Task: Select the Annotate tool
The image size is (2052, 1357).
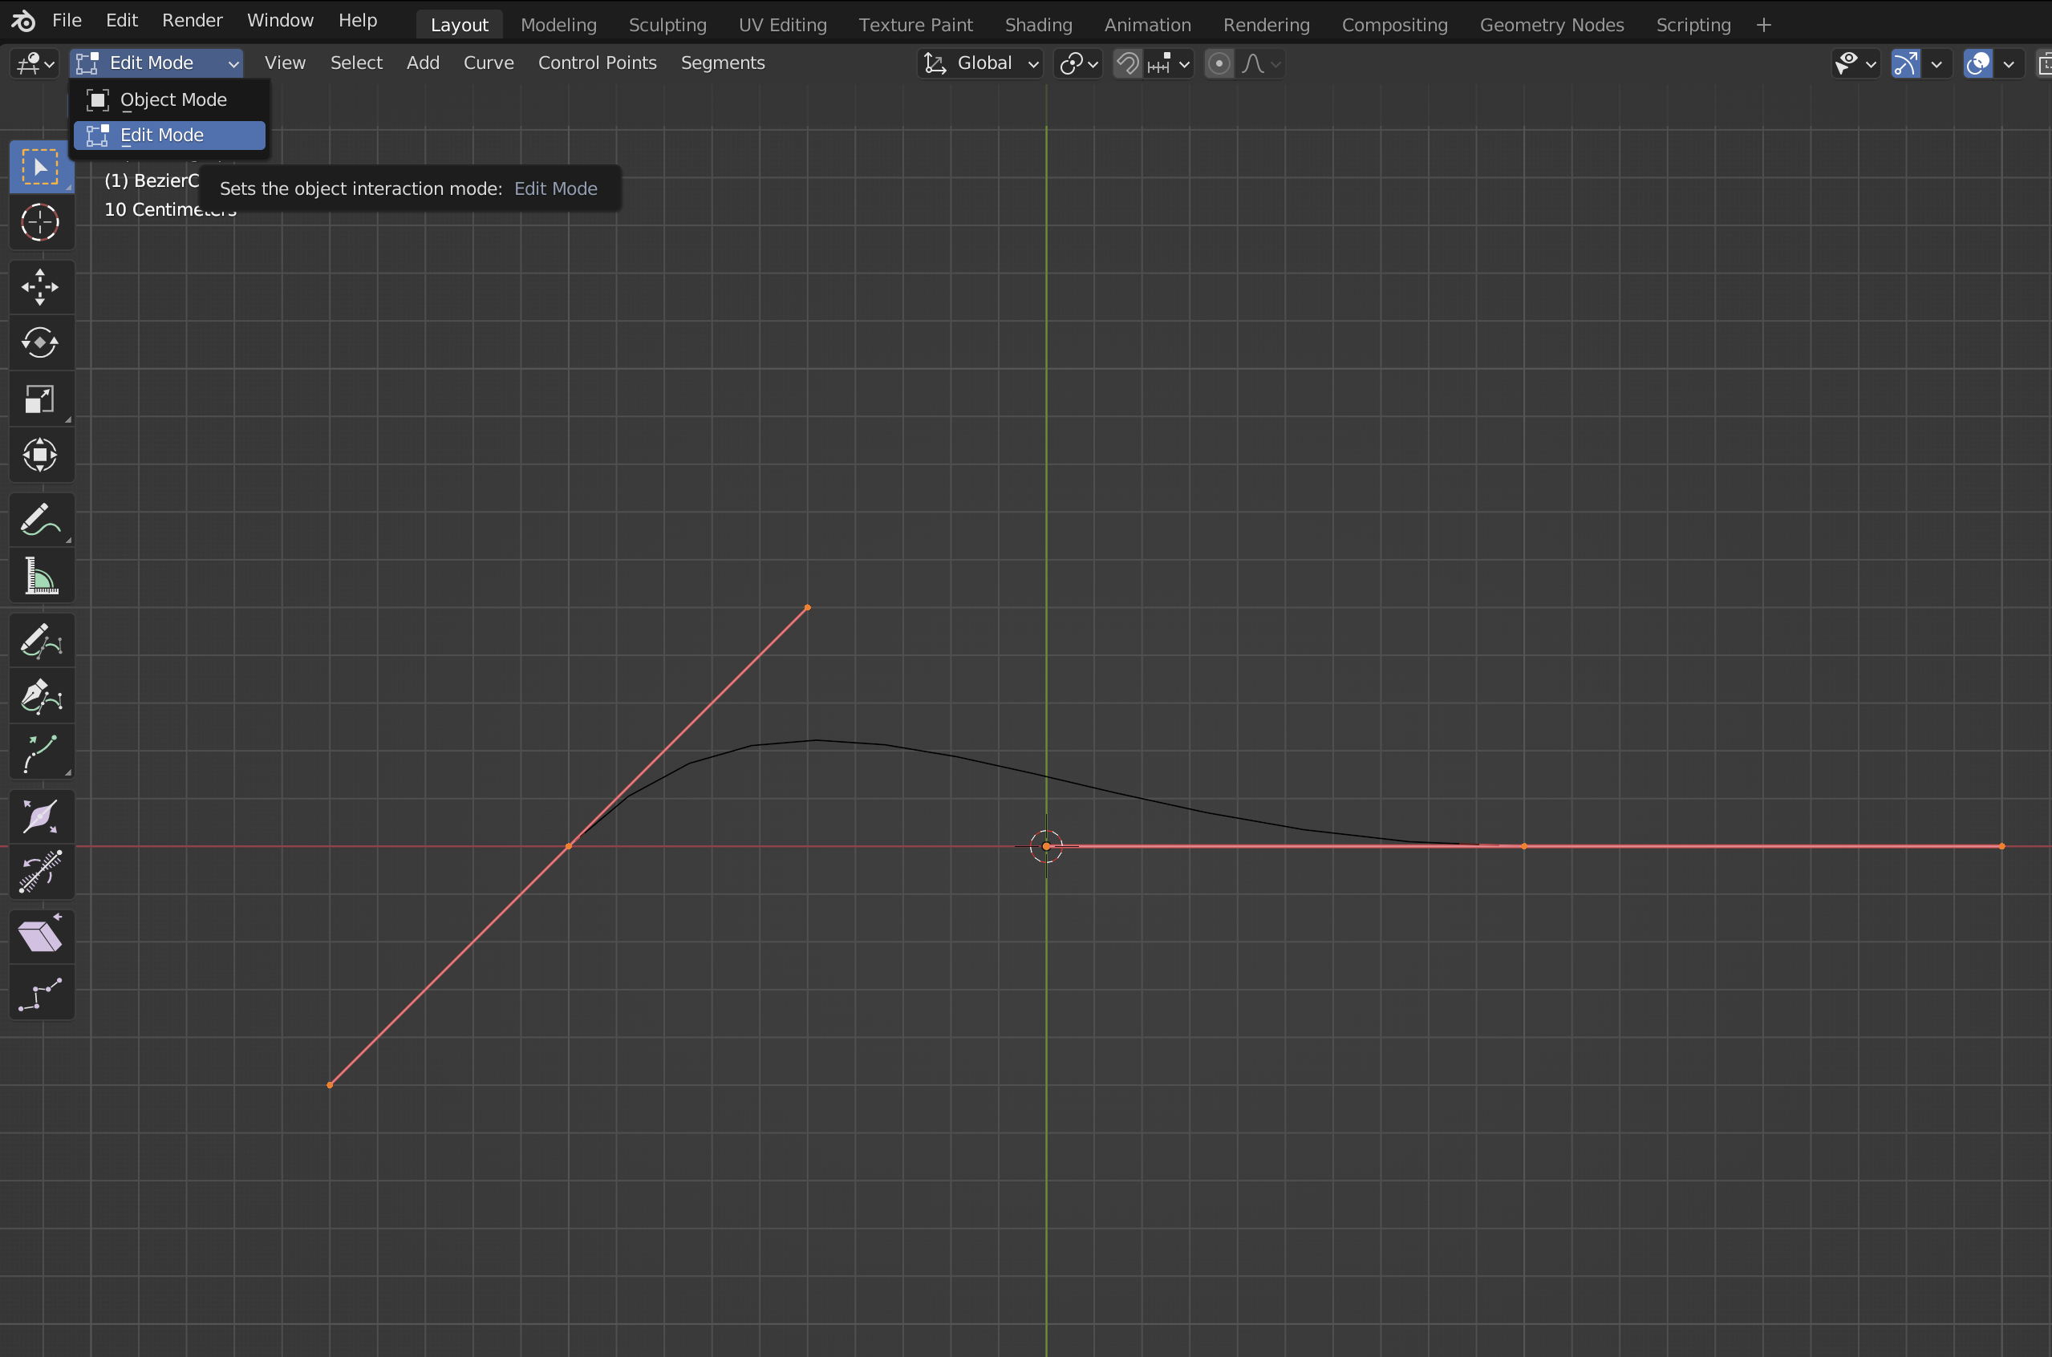Action: tap(41, 521)
